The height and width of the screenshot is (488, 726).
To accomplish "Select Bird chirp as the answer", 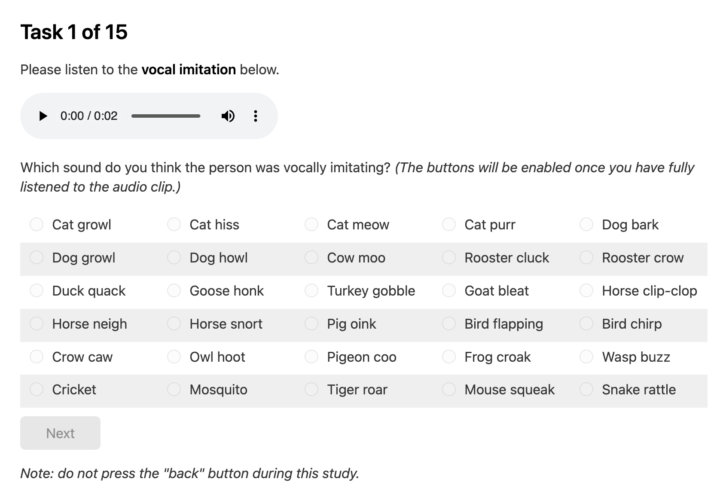I will (586, 323).
